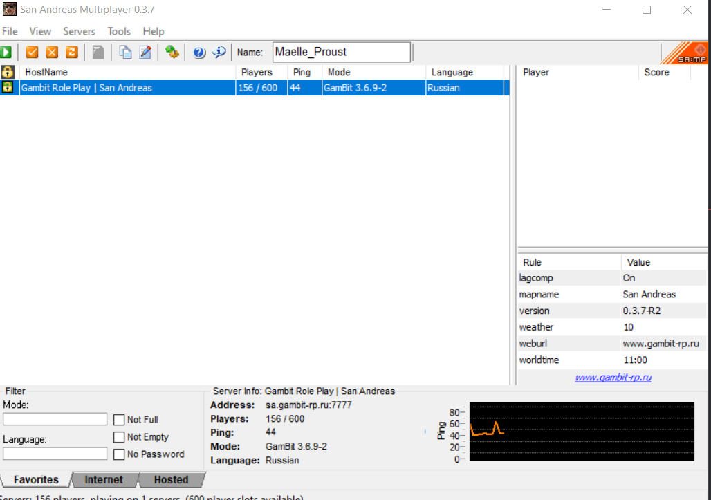Open Server Properties pencil icon

click(145, 53)
